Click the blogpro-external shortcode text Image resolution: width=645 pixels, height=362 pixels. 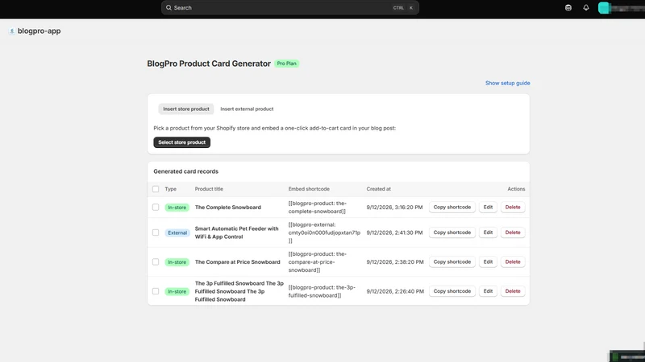click(324, 232)
